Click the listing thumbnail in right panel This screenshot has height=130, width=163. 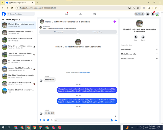140,23
